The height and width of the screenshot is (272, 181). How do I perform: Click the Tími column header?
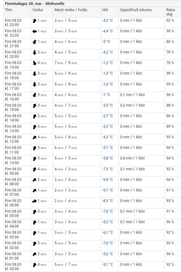click(x=9, y=10)
